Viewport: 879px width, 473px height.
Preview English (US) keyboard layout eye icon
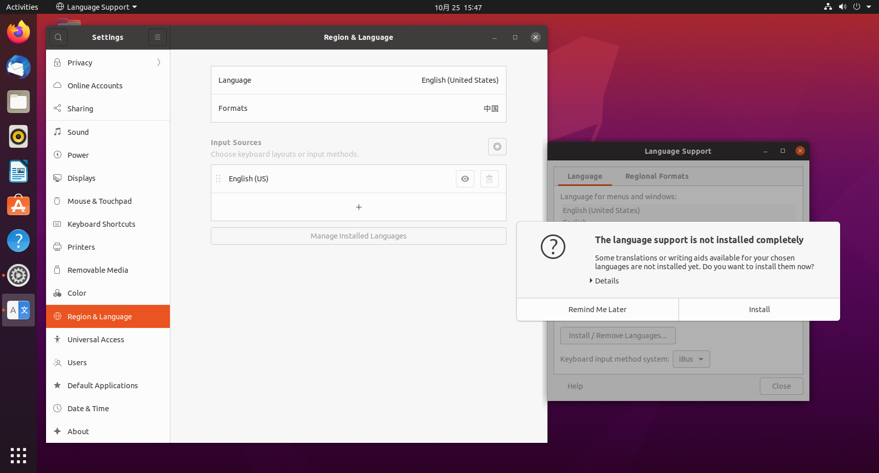(465, 179)
